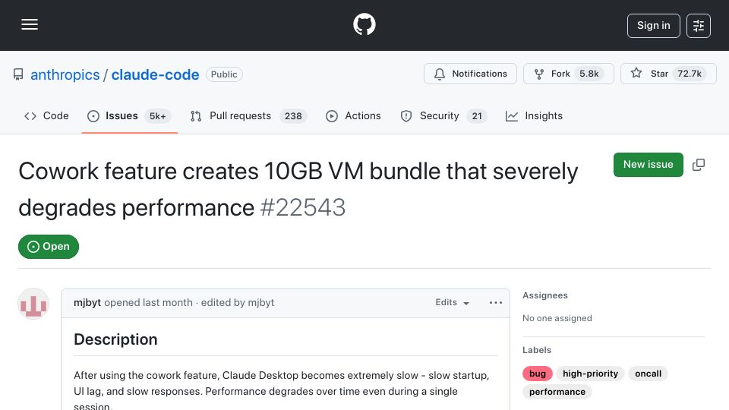729x410 pixels.
Task: Fork the repository
Action: pyautogui.click(x=568, y=74)
